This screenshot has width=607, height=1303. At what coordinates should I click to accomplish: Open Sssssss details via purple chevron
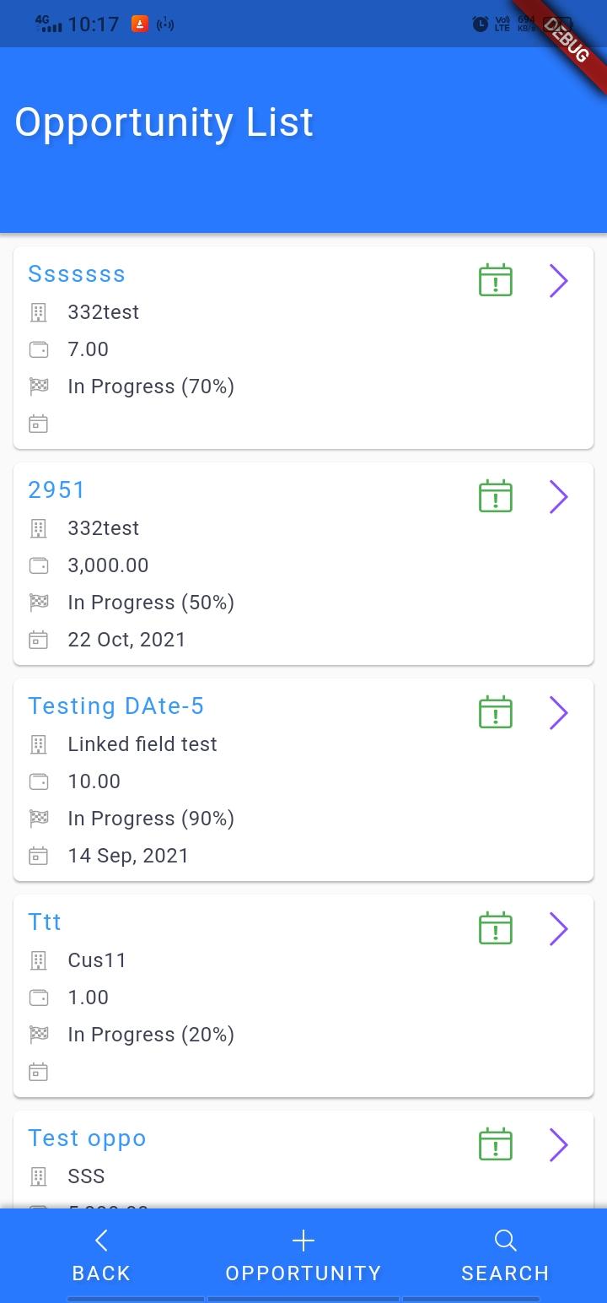[558, 281]
